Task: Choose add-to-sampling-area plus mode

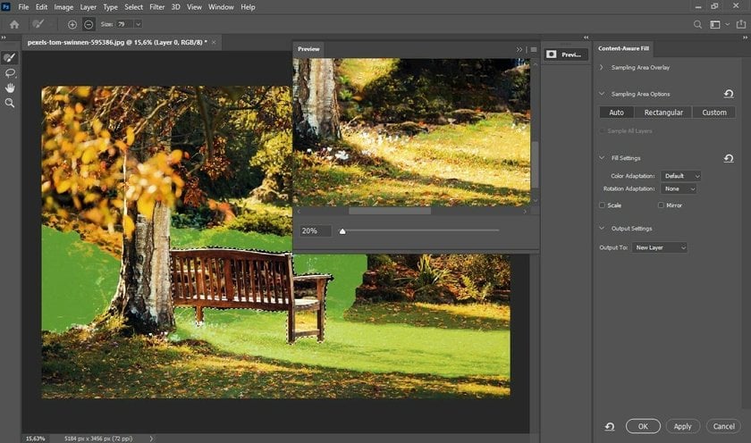Action: pos(72,24)
